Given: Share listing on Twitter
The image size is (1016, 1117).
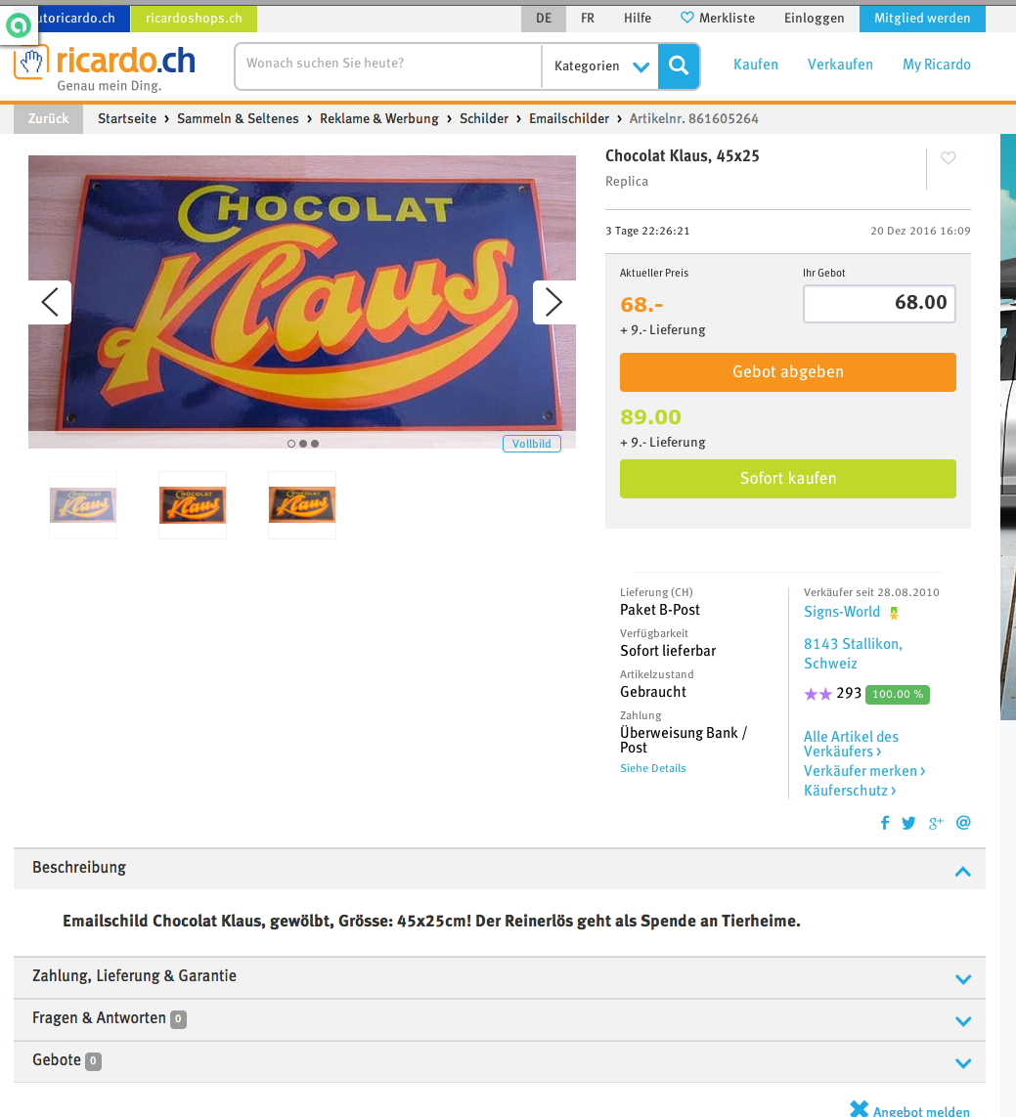Looking at the screenshot, I should (x=908, y=823).
